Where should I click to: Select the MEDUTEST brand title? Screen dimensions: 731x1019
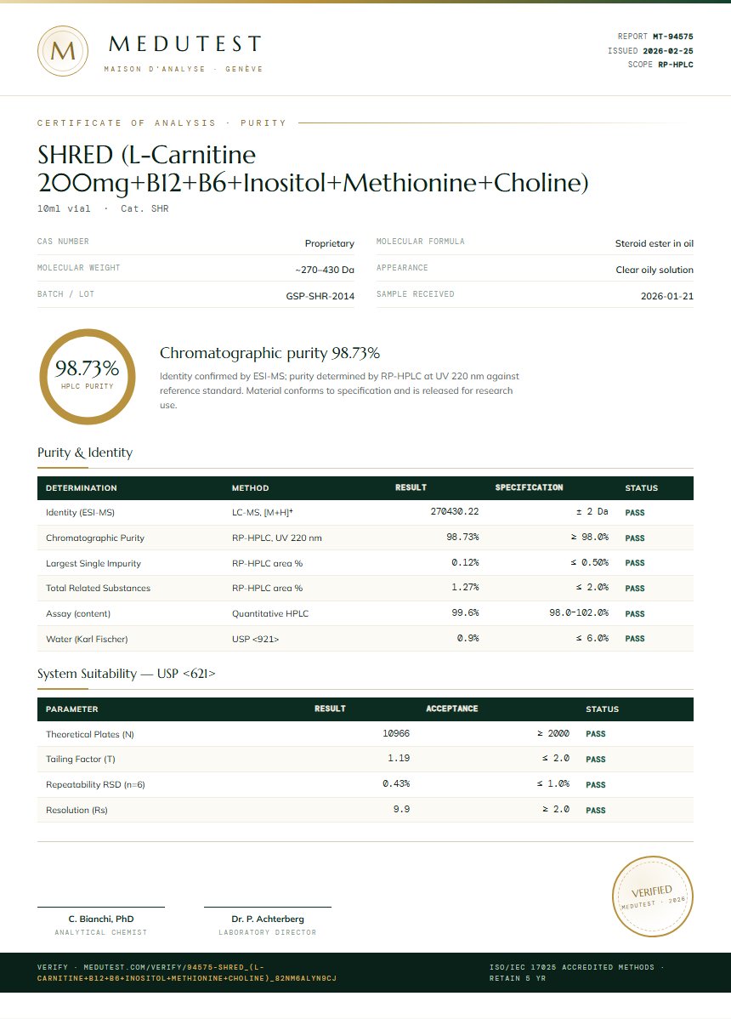pos(185,44)
